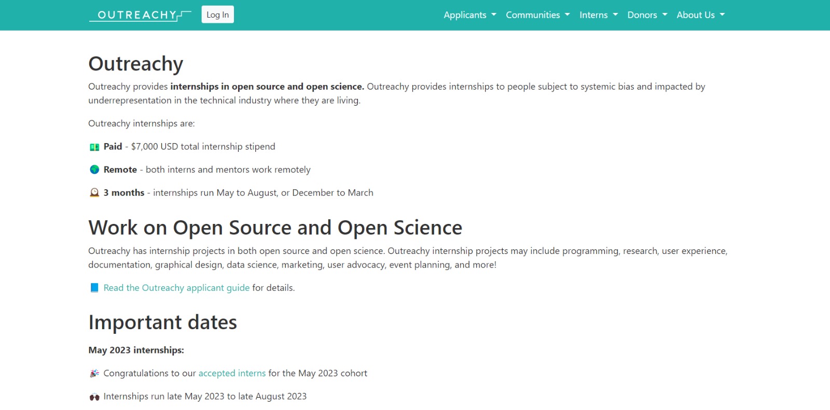Click the globe emoji beside Remote

(94, 170)
